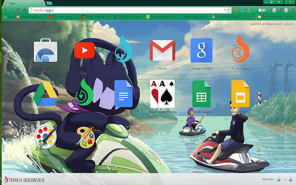Open the Apple Watch Features bookmark
This screenshot has width=296, height=185.
tap(128, 17)
